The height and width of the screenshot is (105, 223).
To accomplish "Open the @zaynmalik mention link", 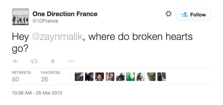I will (57, 37).
